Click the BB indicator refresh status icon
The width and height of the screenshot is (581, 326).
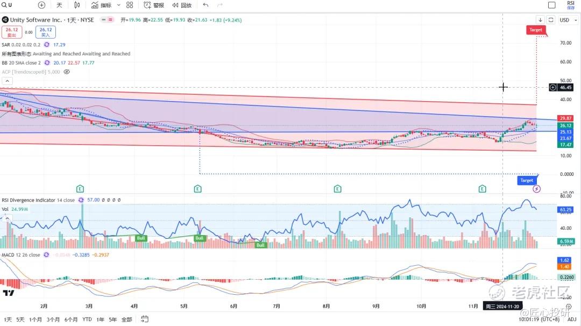47,62
